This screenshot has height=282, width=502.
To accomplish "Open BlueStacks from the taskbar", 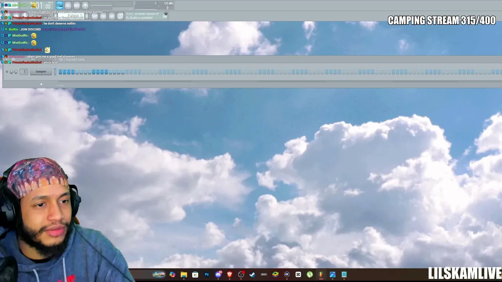I will (x=275, y=275).
